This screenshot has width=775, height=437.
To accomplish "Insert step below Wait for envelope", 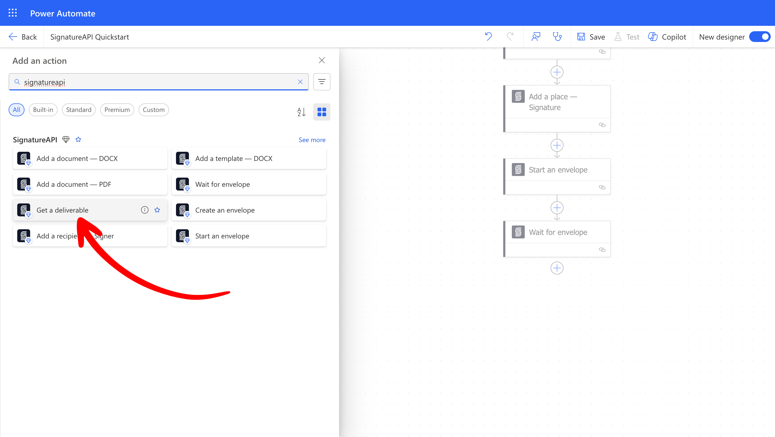I will point(557,268).
